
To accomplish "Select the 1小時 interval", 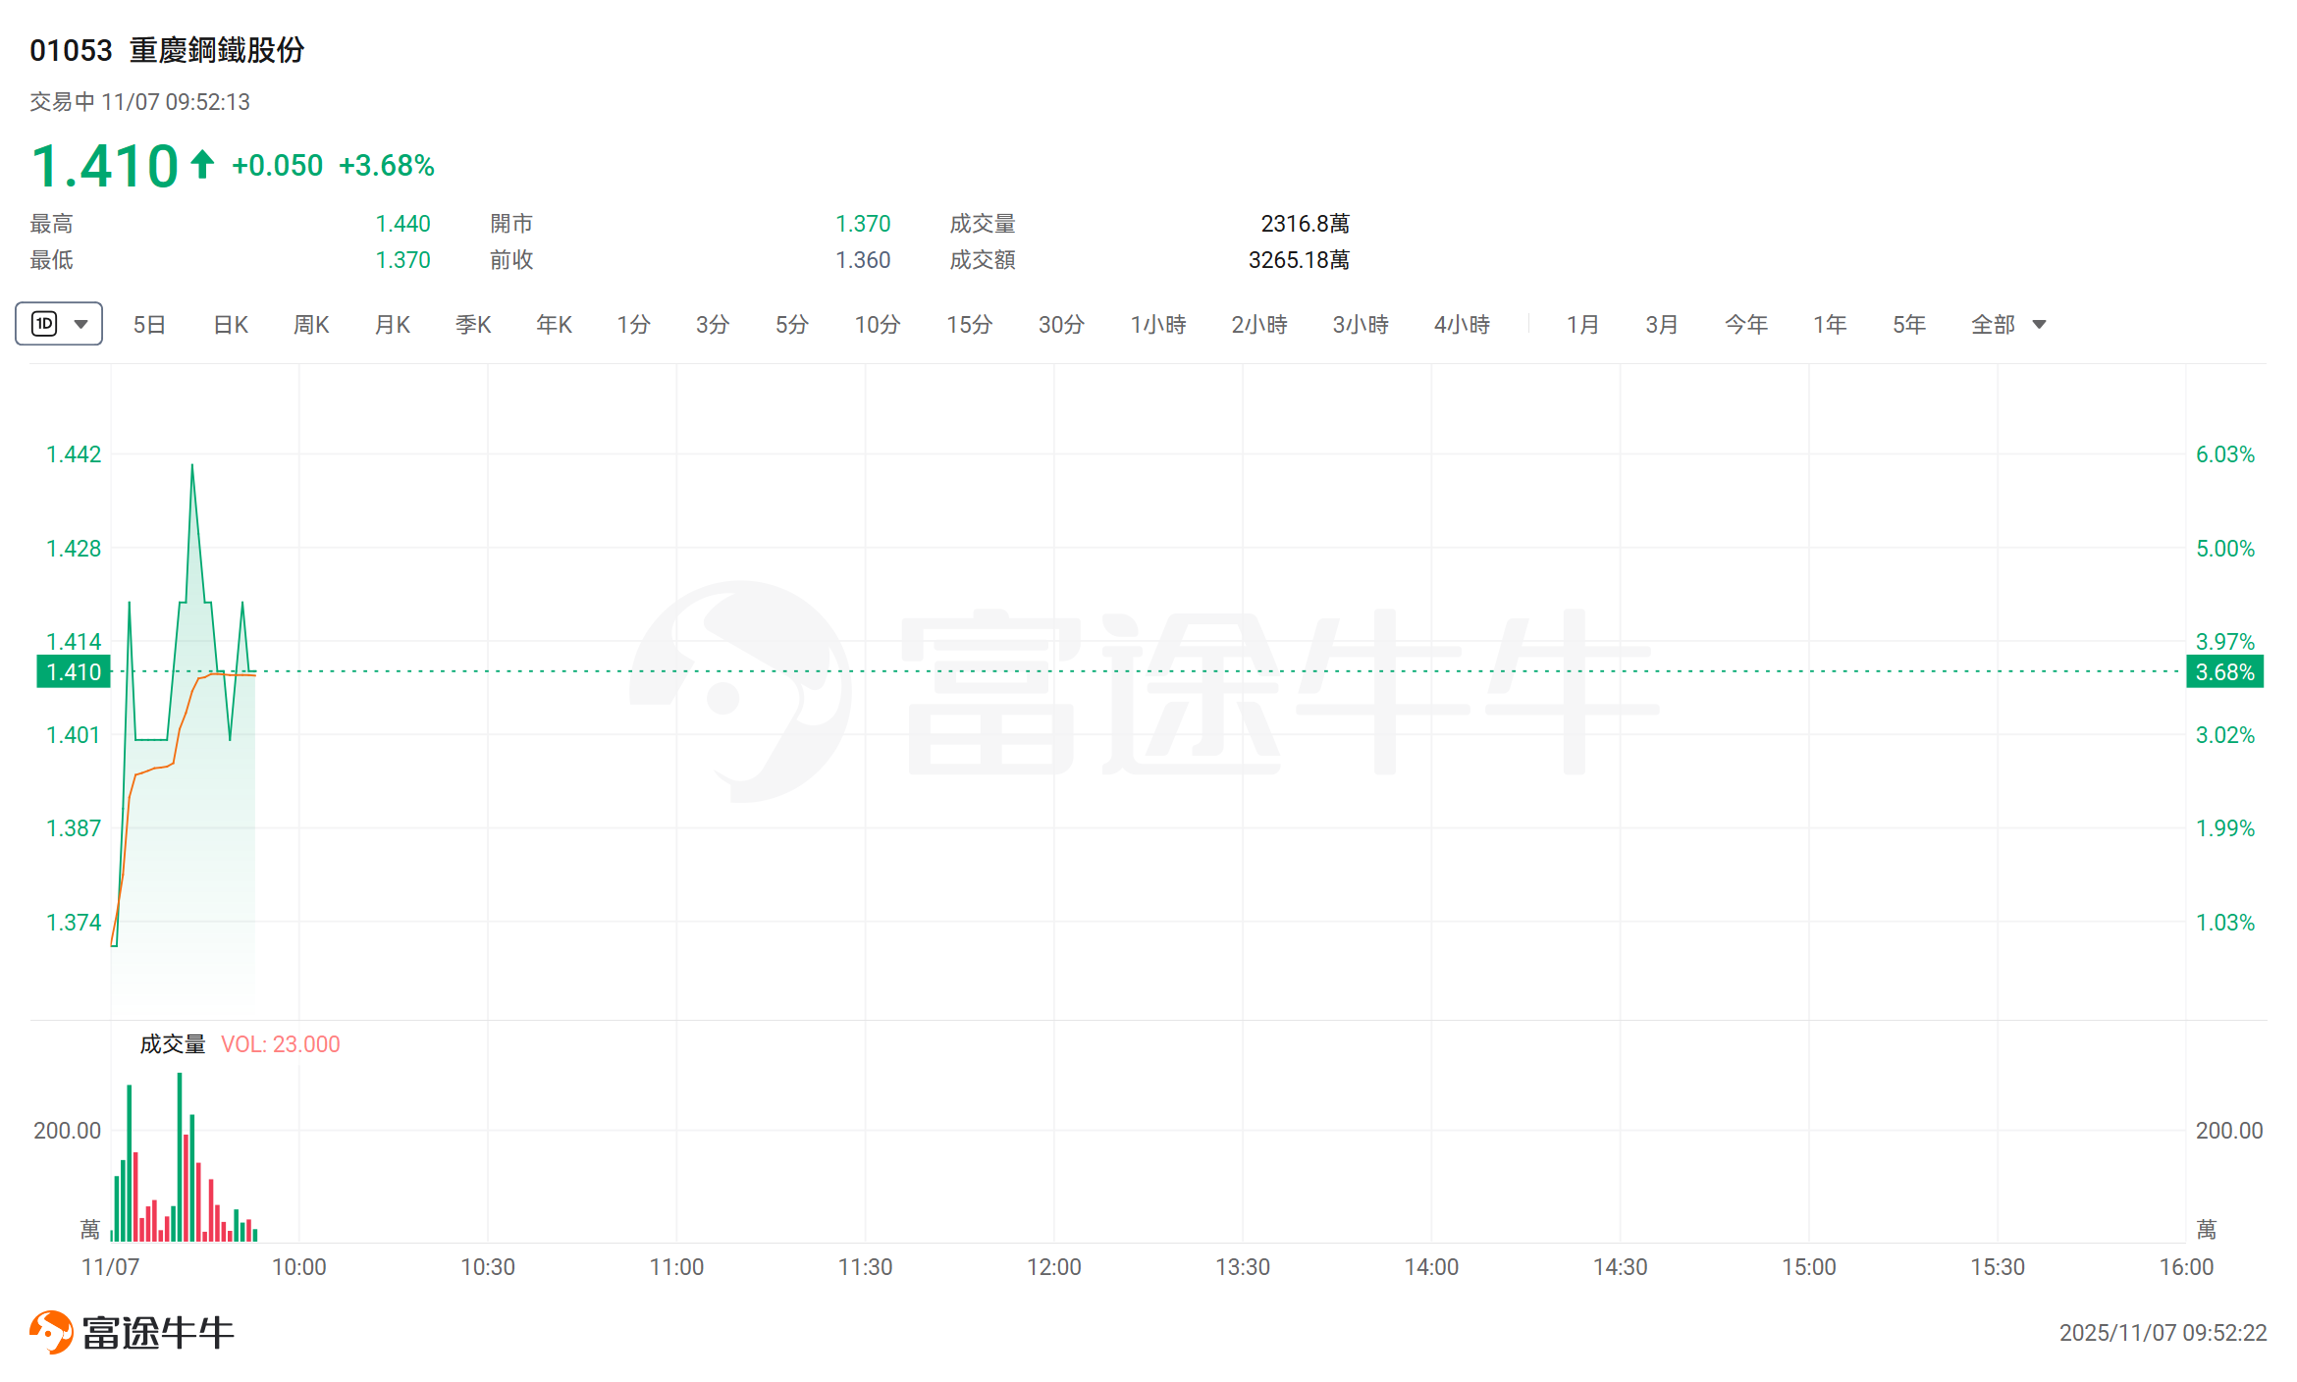I will pyautogui.click(x=1158, y=325).
